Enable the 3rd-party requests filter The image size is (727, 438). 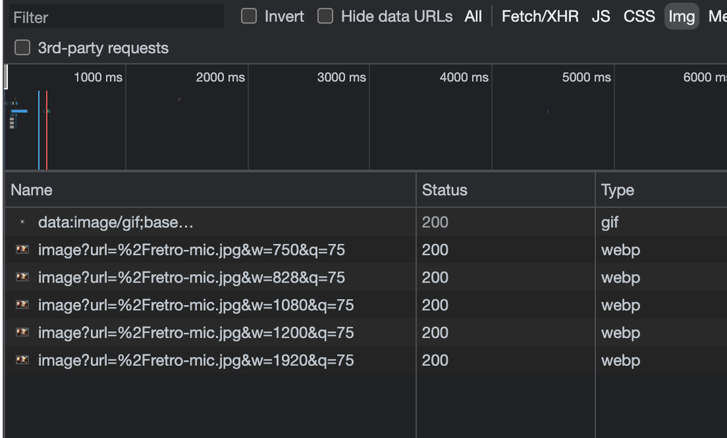[22, 47]
